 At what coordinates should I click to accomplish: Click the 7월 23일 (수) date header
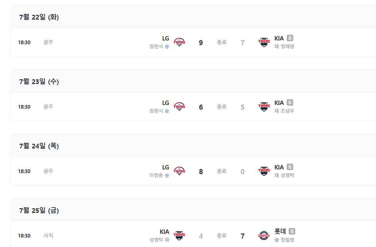(39, 81)
